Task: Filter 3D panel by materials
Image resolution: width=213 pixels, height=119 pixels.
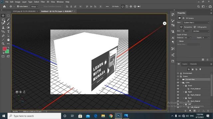Action: [x=196, y=69]
